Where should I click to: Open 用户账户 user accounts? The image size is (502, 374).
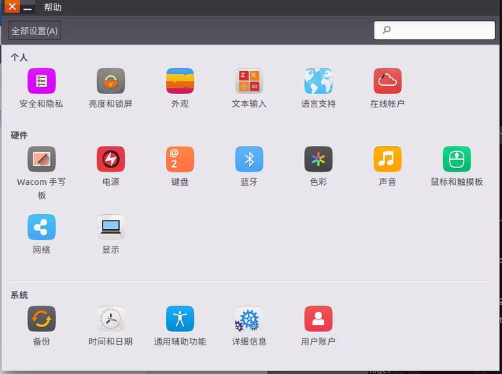318,319
